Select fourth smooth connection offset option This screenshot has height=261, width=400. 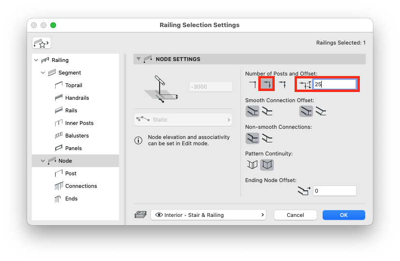(x=321, y=111)
